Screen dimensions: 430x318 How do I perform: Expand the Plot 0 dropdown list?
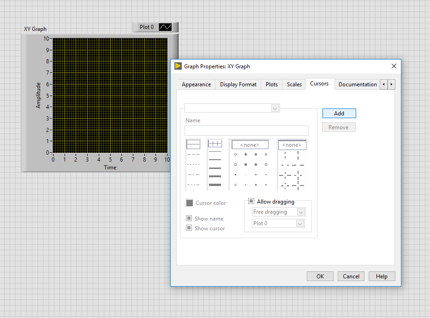click(279, 223)
